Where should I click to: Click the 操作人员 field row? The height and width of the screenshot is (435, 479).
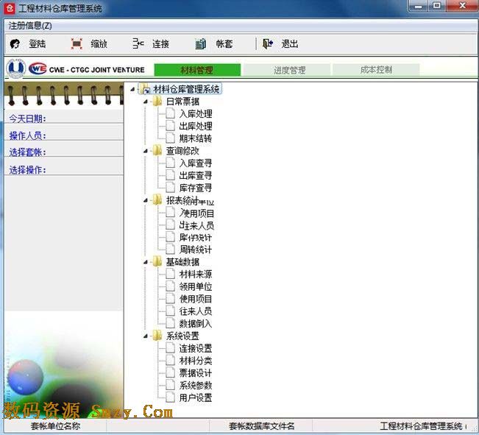tap(64, 133)
